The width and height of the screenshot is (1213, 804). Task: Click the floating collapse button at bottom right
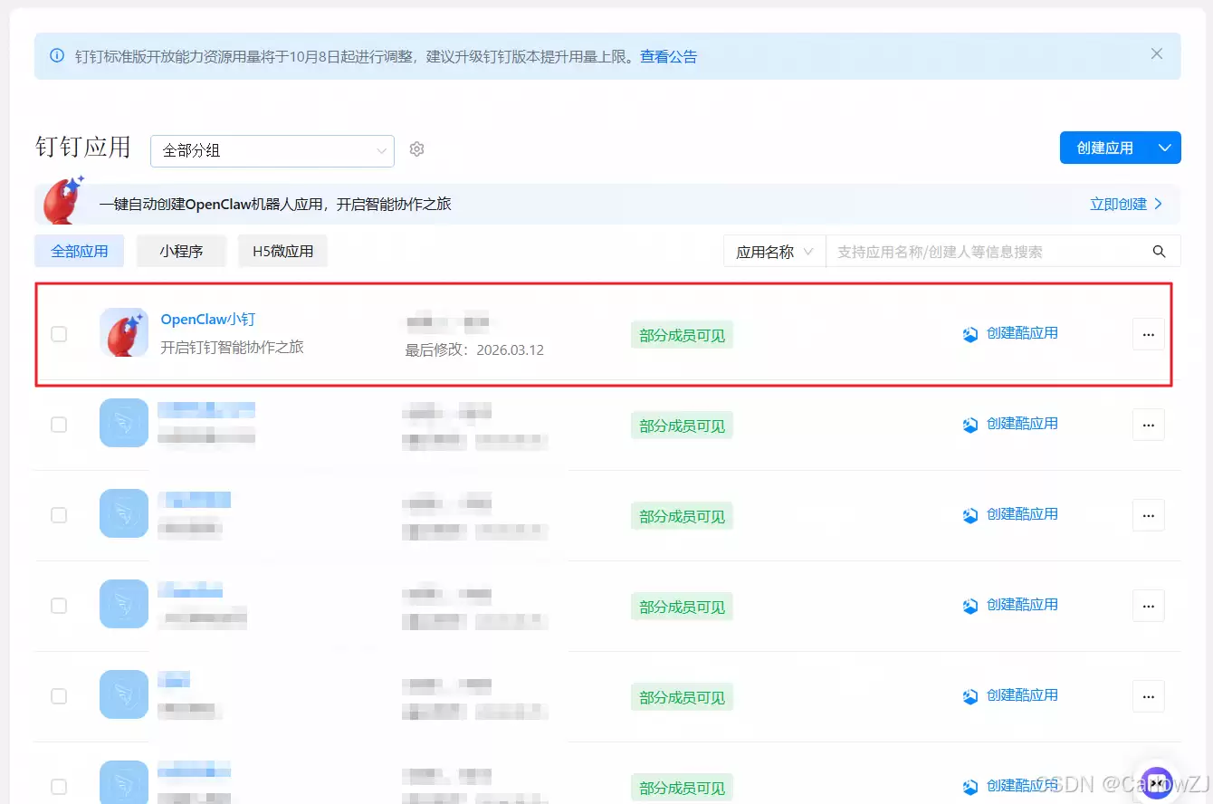pos(1156,782)
